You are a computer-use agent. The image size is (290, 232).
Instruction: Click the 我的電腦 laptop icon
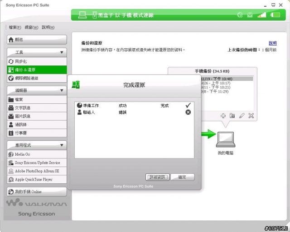pyautogui.click(x=226, y=139)
